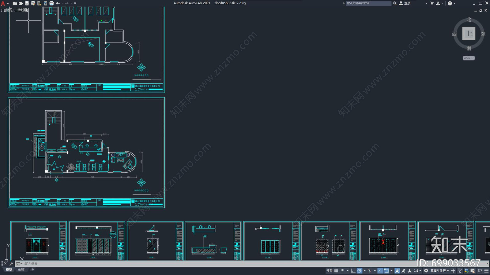This screenshot has height=275, width=490.
Task: Expand the Help dropdown arrow
Action: click(454, 3)
